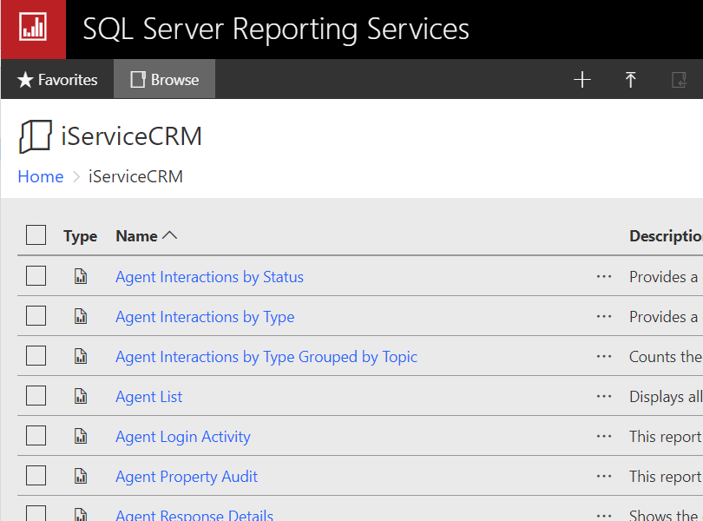Click the SQL Server Reporting Services logo icon
Screen dimensions: 703x521
coord(33,28)
